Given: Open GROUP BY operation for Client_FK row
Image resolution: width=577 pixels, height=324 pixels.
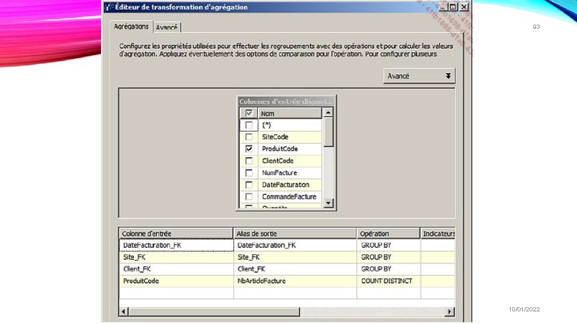Looking at the screenshot, I should click(x=389, y=269).
